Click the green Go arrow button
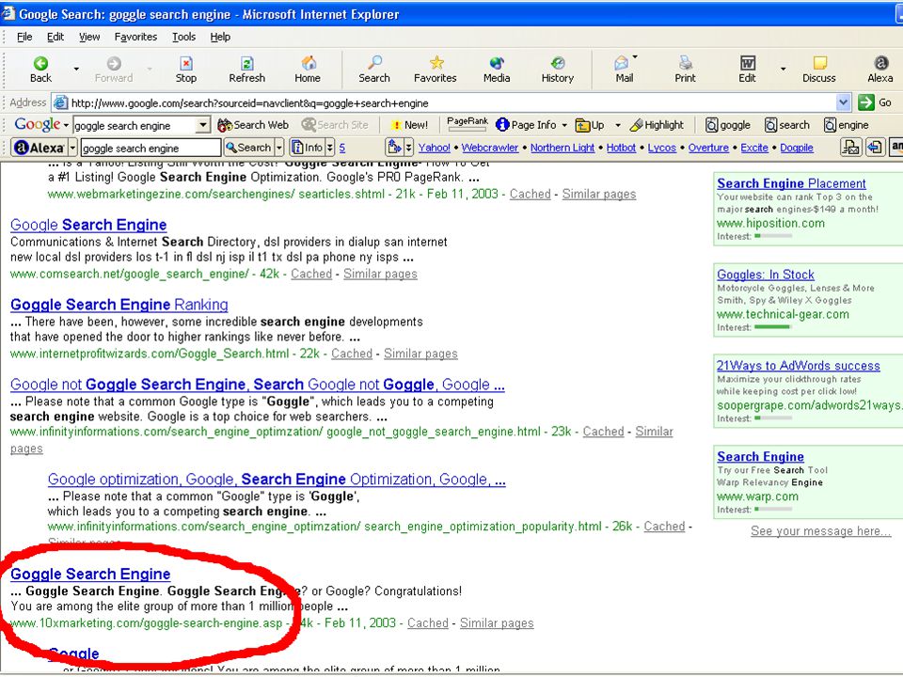This screenshot has height=677, width=903. pos(866,102)
